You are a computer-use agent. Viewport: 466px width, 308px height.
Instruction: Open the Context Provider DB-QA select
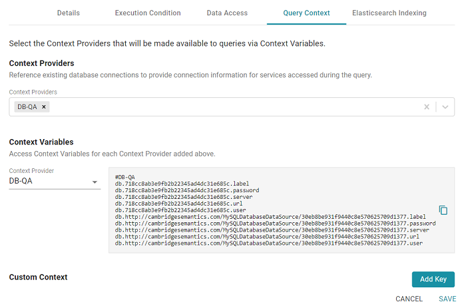click(x=54, y=181)
